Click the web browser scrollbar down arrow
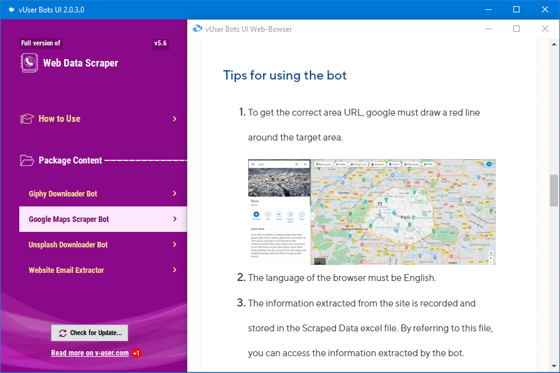 click(554, 366)
